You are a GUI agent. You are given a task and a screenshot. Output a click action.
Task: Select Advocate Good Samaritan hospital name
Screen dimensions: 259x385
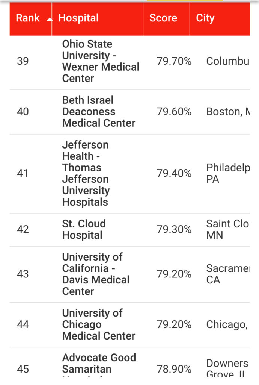(99, 364)
